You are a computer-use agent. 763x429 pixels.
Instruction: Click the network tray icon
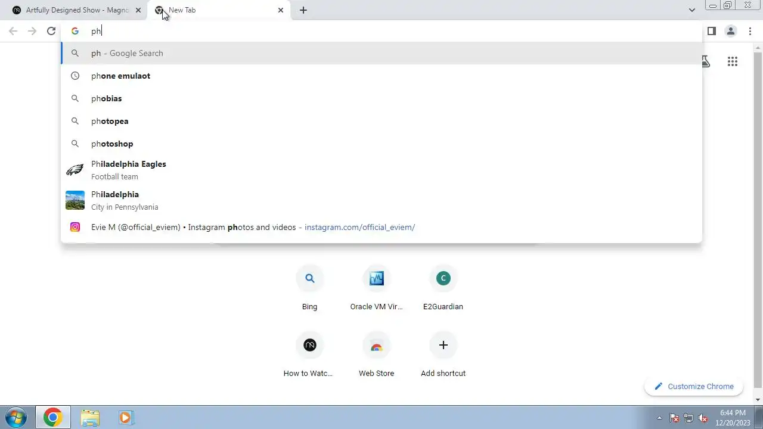click(x=688, y=418)
